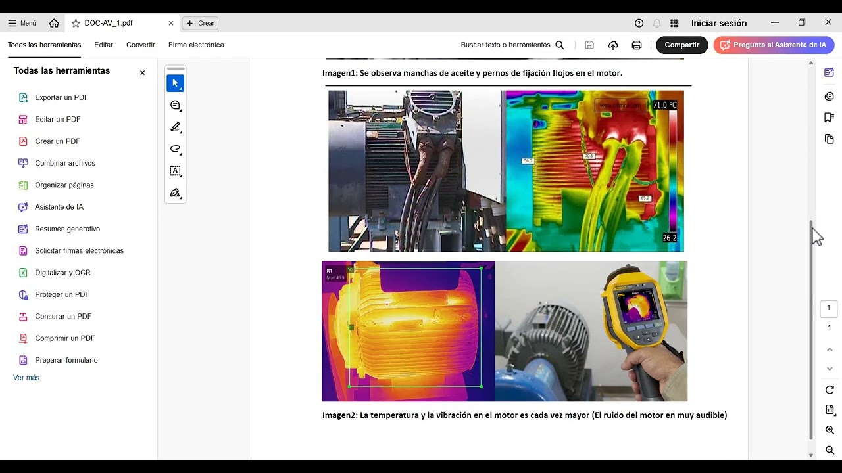Viewport: 842px width, 473px height.
Task: Click the current page number box
Action: [x=829, y=308]
